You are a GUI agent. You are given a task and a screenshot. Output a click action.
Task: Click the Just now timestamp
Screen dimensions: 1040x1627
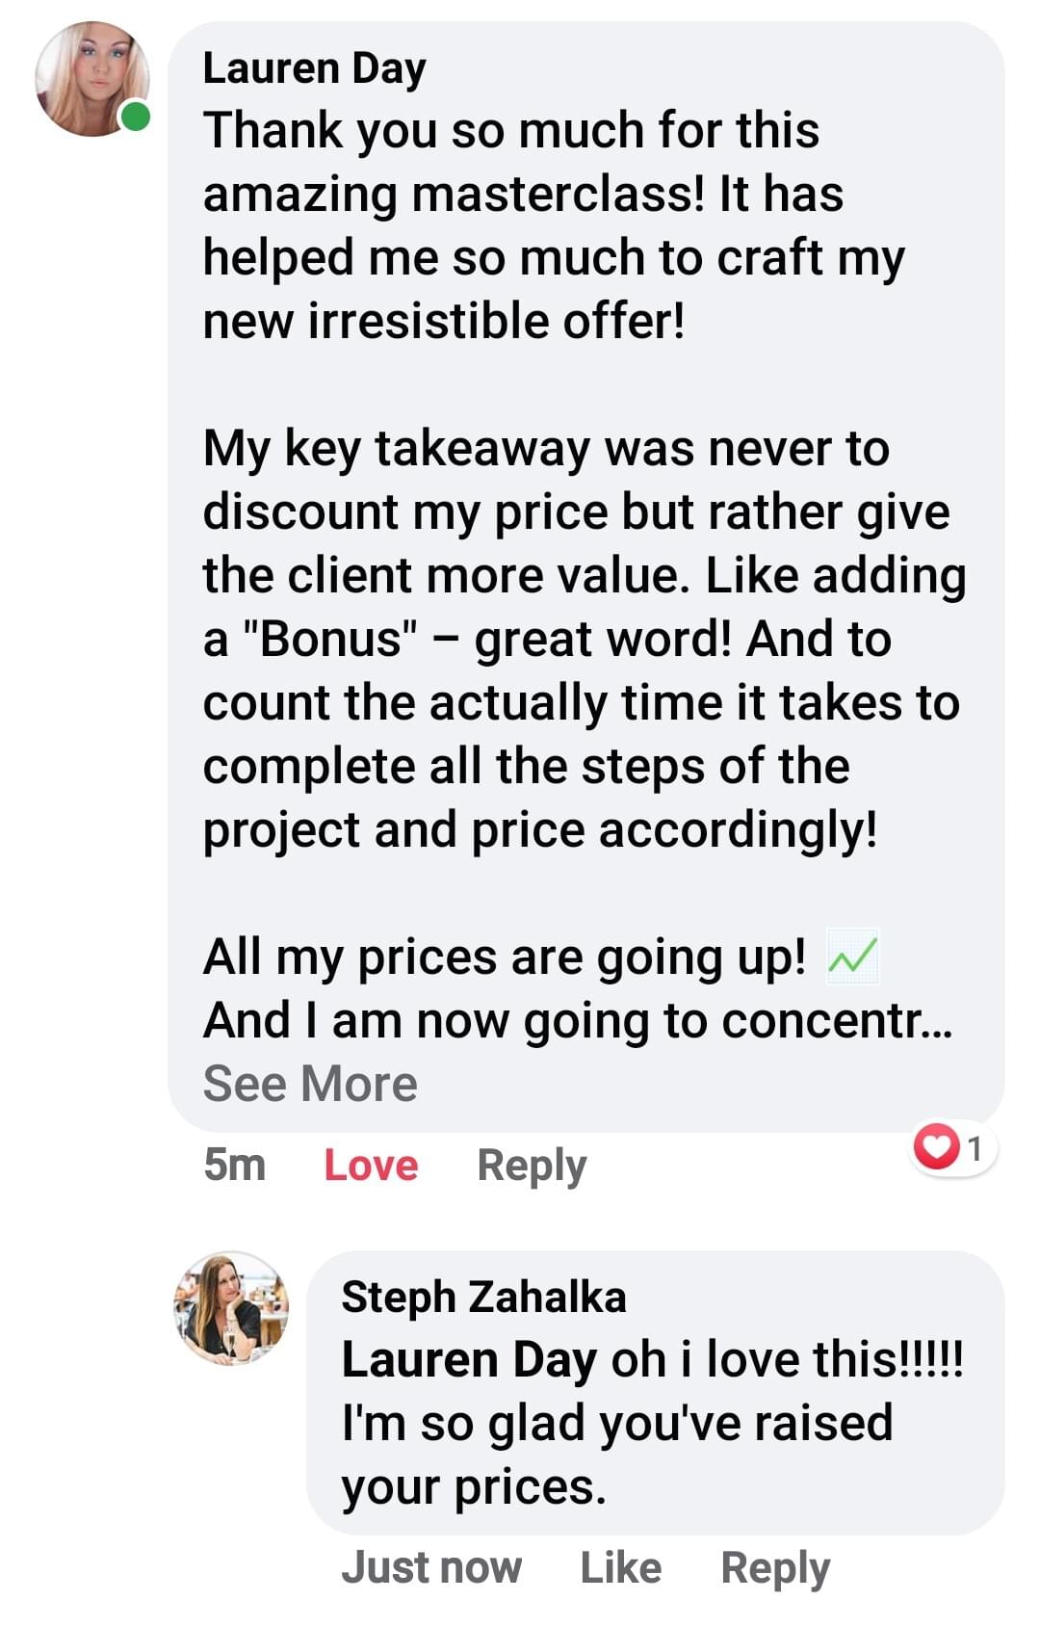click(431, 1567)
